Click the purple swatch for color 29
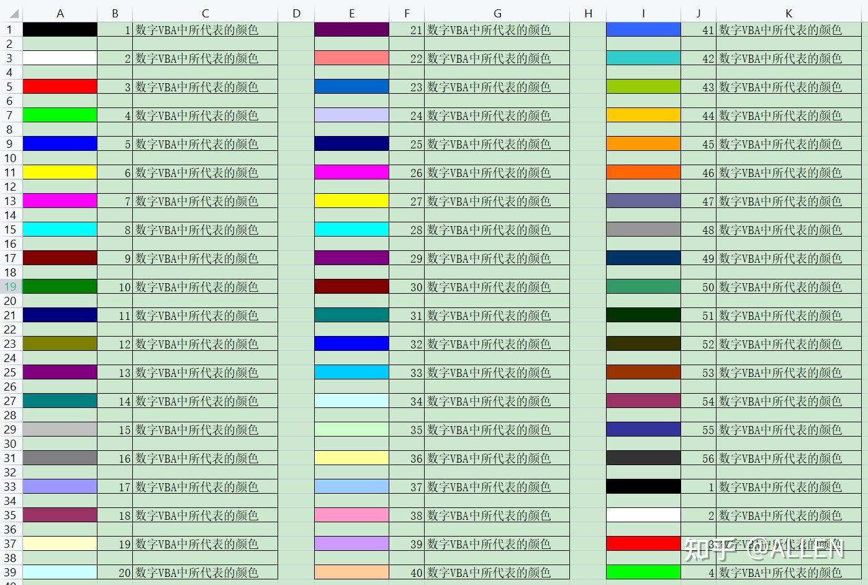The height and width of the screenshot is (585, 868). click(351, 258)
